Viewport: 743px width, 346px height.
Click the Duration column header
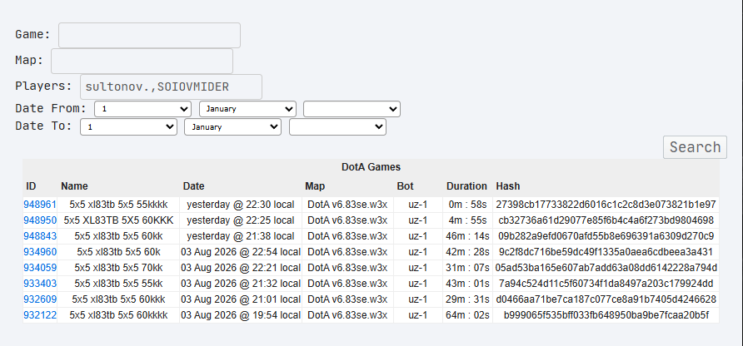coord(466,186)
